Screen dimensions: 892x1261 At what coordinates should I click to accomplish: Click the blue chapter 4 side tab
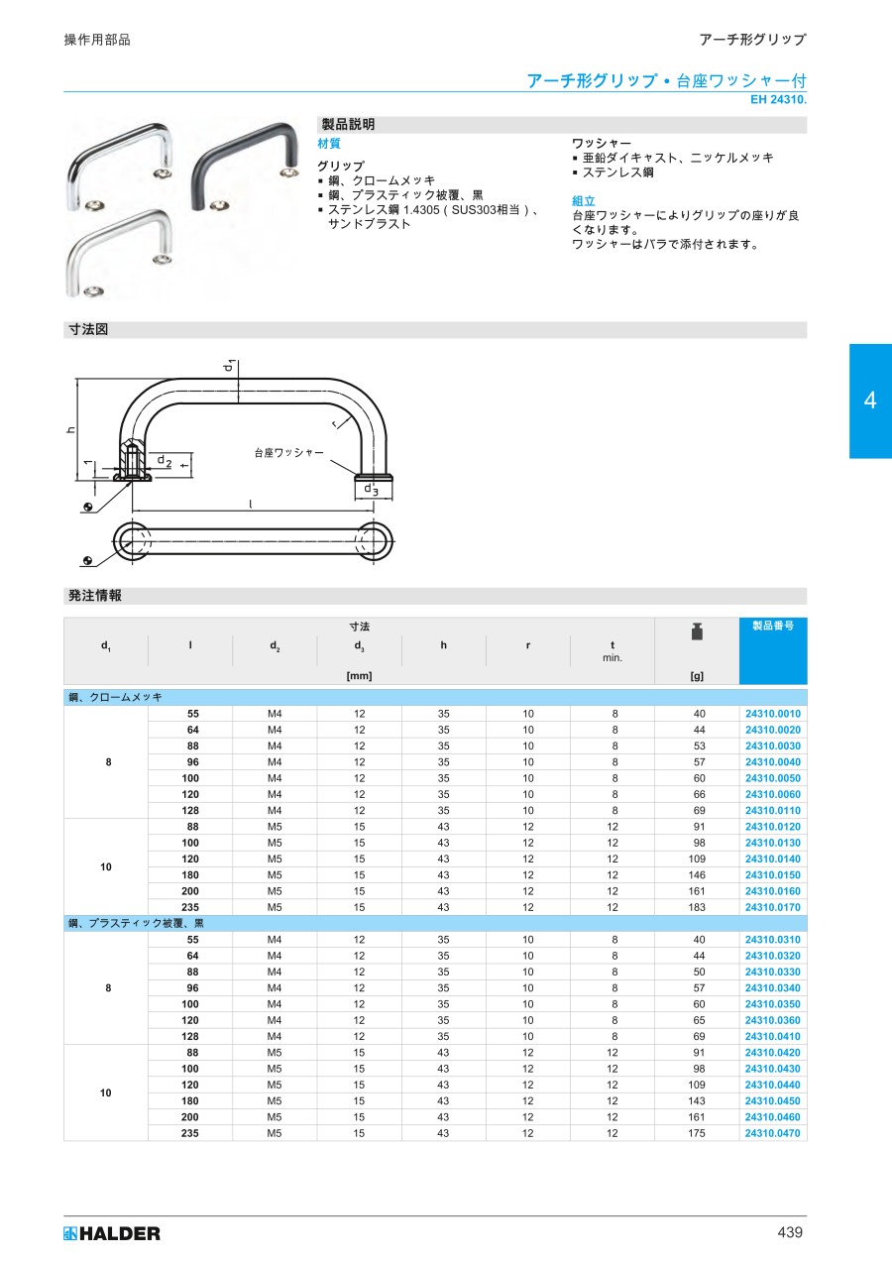click(x=869, y=401)
